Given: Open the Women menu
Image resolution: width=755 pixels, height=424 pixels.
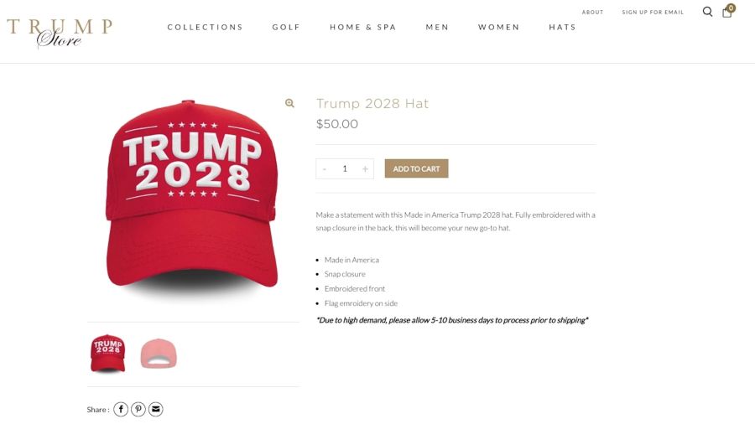Looking at the screenshot, I should coord(499,27).
